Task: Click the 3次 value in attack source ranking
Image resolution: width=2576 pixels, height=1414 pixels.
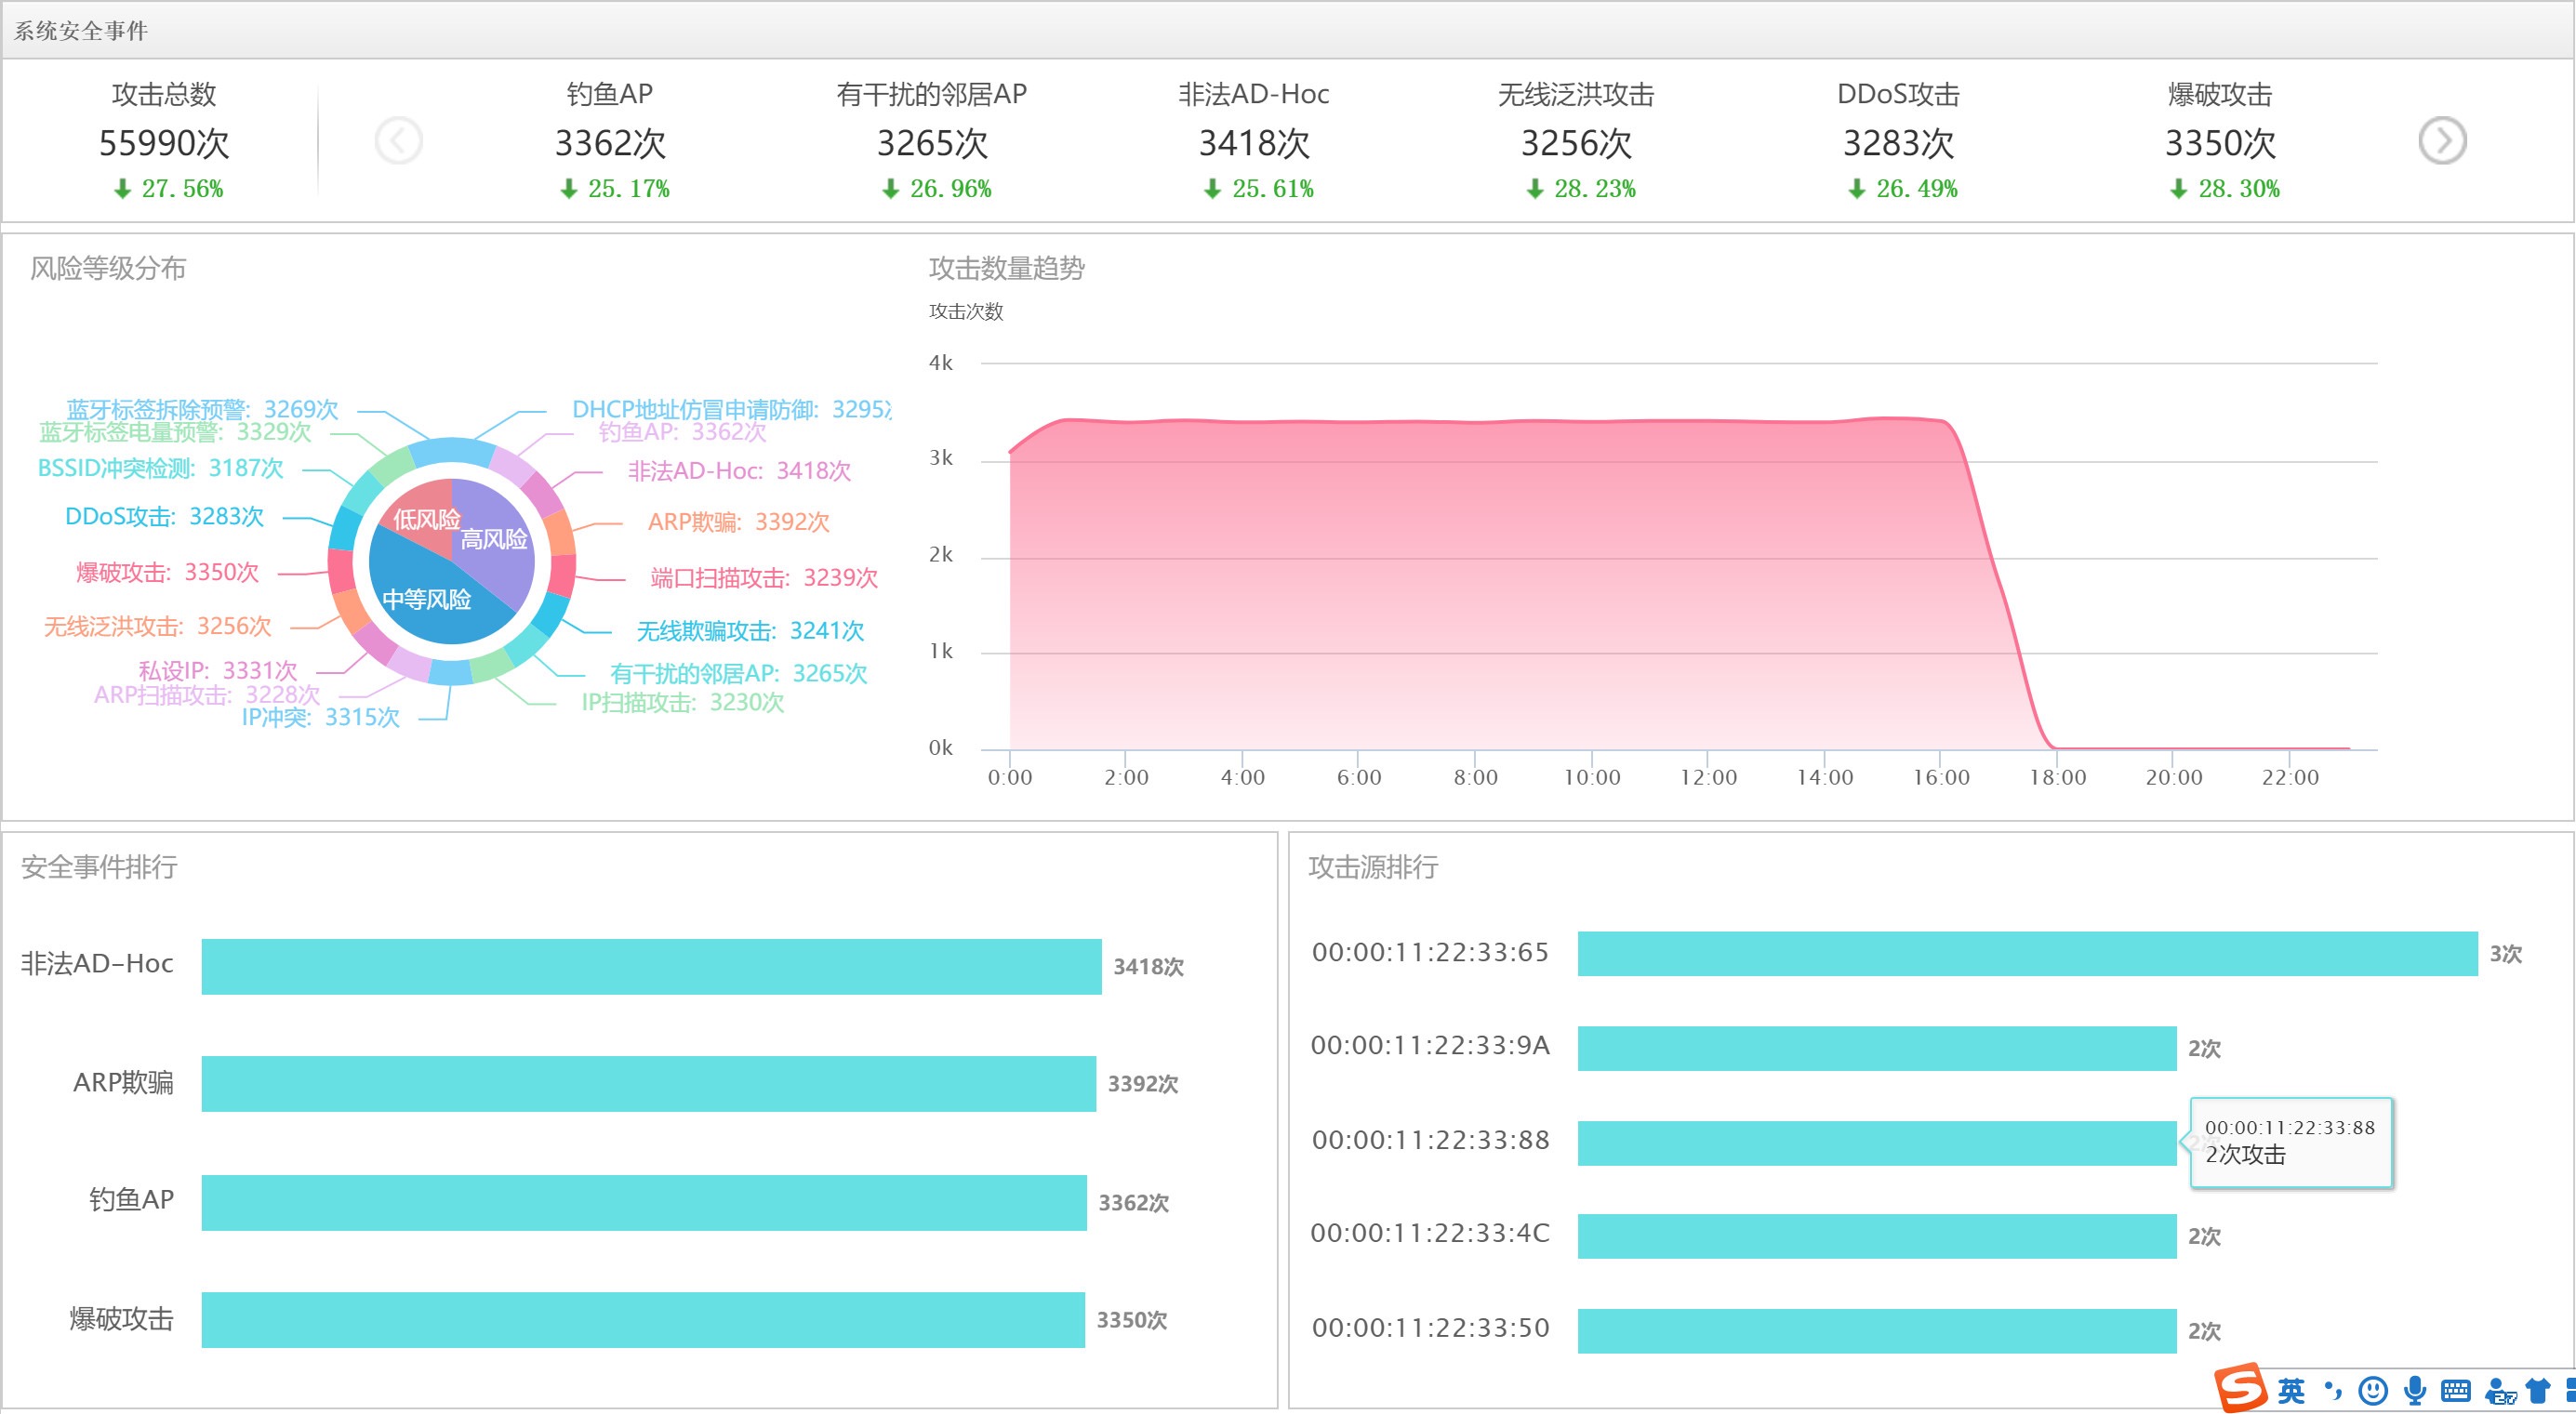Action: [x=2505, y=954]
